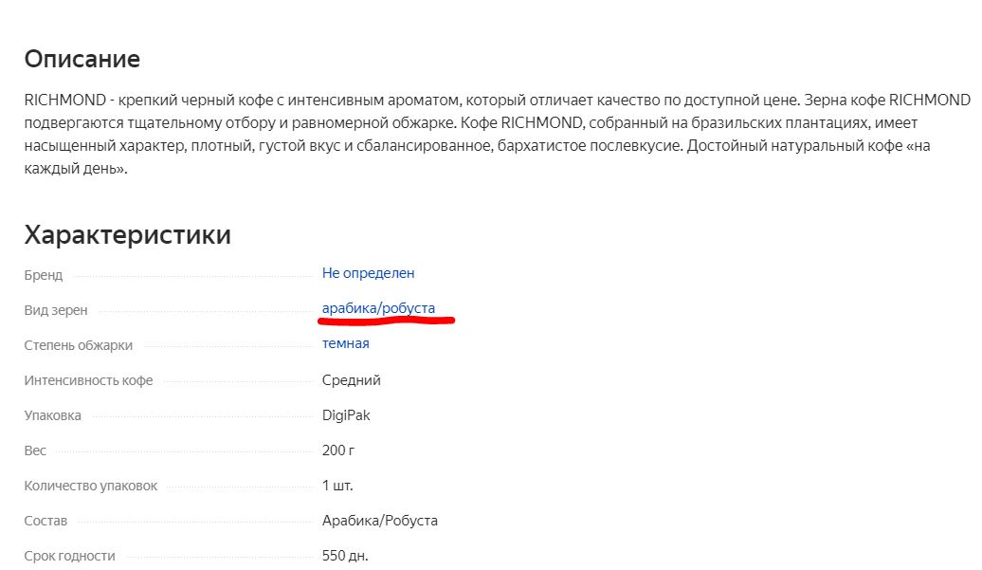Select the 'Количество упаковок' label
Screen dimensions: 982x570
(91, 487)
